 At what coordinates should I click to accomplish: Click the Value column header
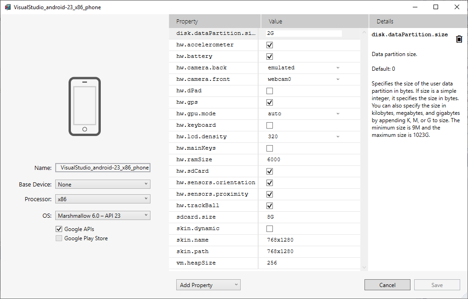(x=315, y=22)
